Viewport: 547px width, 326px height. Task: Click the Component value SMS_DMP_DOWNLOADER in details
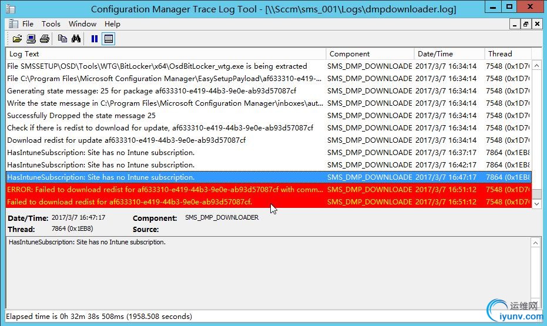[222, 217]
